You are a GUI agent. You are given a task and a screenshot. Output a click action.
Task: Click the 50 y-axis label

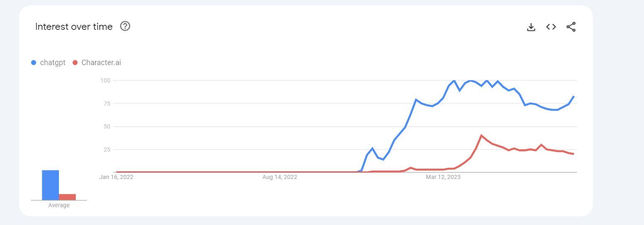point(106,126)
